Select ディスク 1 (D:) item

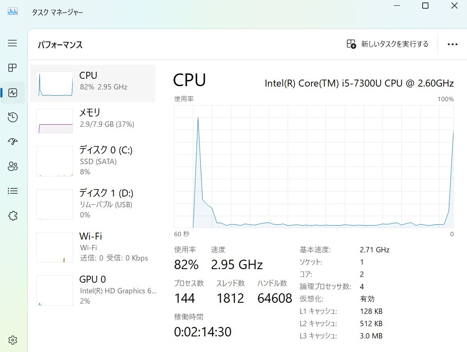click(93, 203)
